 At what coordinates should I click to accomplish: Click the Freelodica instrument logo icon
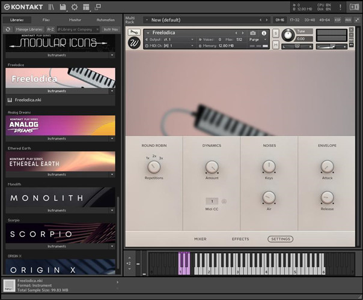click(134, 43)
